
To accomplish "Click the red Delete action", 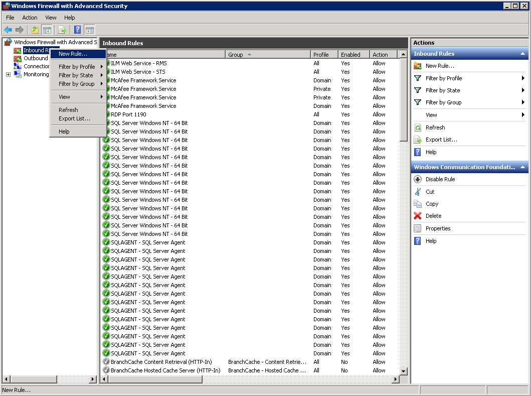I will [433, 216].
